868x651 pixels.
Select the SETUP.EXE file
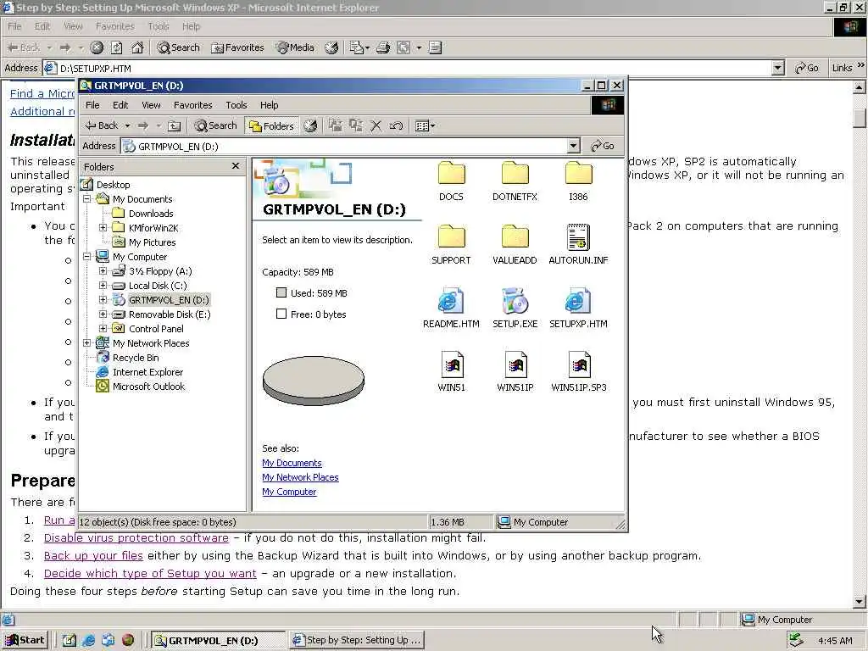click(515, 308)
